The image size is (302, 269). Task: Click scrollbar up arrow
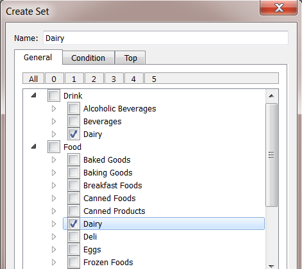tap(271, 96)
